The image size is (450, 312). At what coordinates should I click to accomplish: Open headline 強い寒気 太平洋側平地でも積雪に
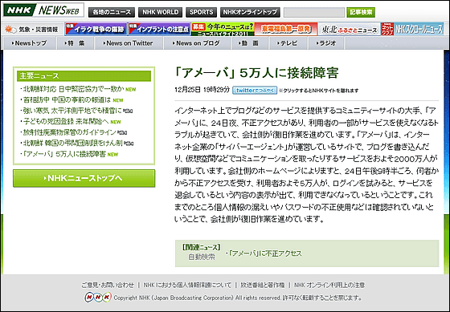[x=72, y=111]
